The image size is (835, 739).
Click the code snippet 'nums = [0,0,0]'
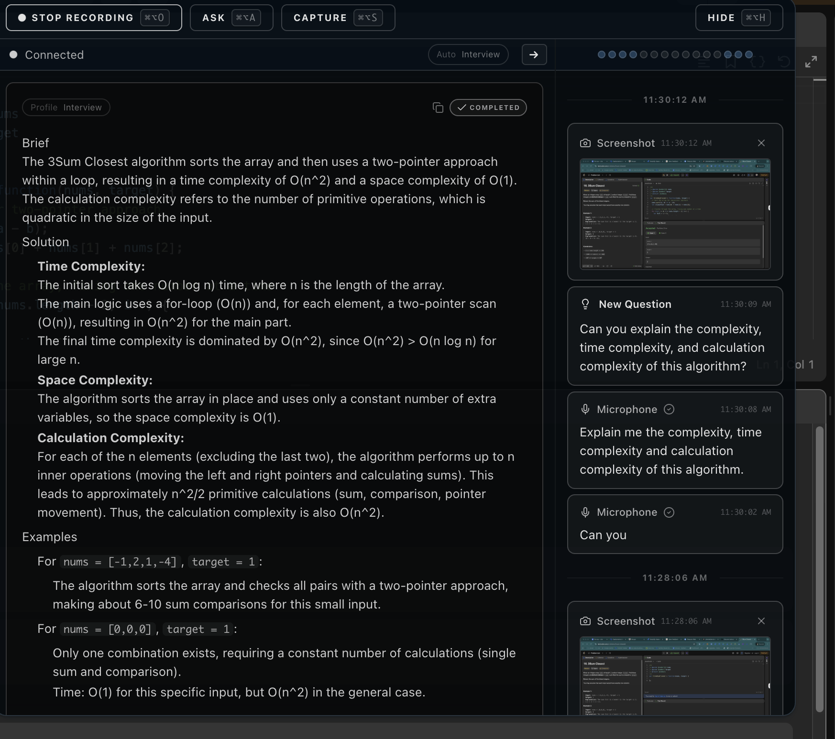pyautogui.click(x=107, y=629)
